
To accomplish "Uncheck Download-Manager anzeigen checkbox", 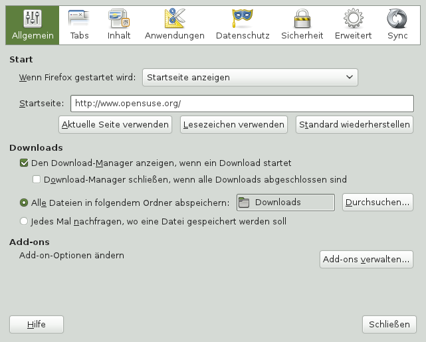I will pyautogui.click(x=24, y=163).
